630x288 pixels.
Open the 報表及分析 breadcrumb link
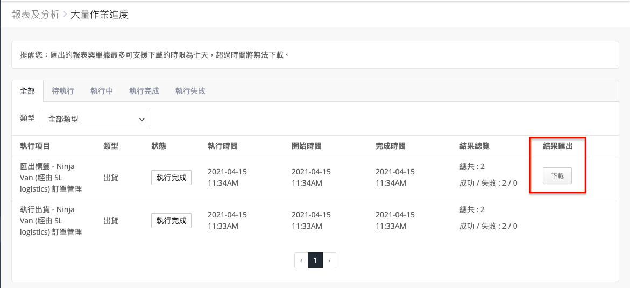point(36,15)
